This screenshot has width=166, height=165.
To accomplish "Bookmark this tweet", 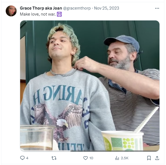I will pos(149,158).
